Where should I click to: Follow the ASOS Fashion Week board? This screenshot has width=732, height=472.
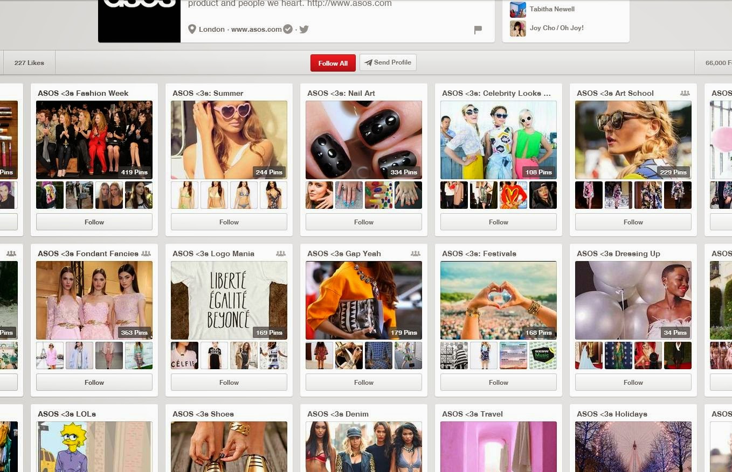[x=94, y=222]
